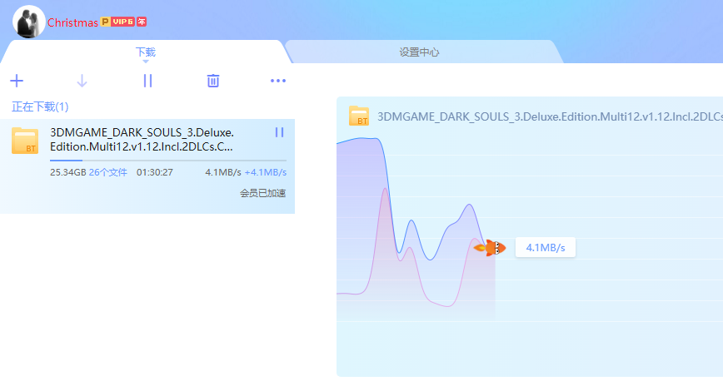723x386 pixels.
Task: Click the +4.1MB/s acceleration speed
Action: click(266, 172)
